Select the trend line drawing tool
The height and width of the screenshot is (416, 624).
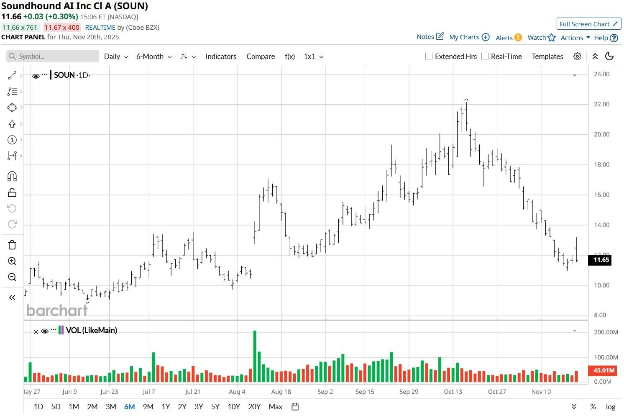(x=12, y=75)
